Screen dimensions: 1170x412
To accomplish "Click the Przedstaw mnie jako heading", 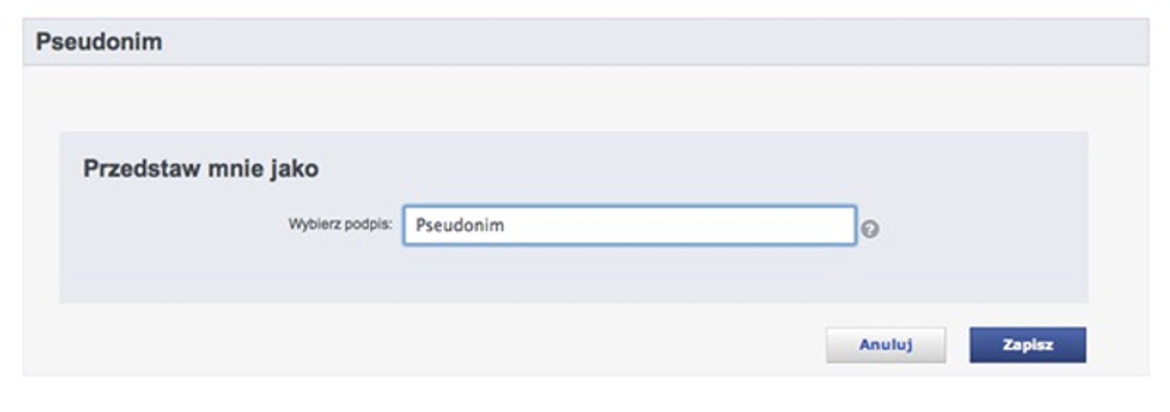I will click(201, 168).
